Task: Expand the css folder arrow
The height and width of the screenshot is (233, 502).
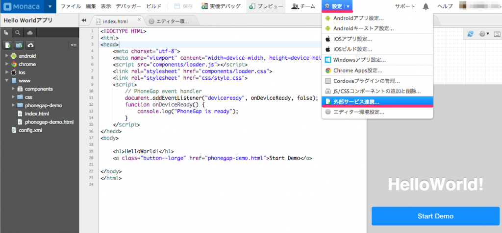Action: click(x=13, y=97)
